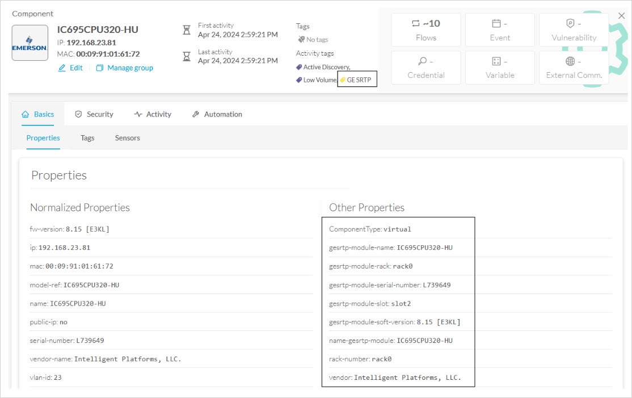632x398 pixels.
Task: Select the Low Volume tag icon
Action: (299, 80)
